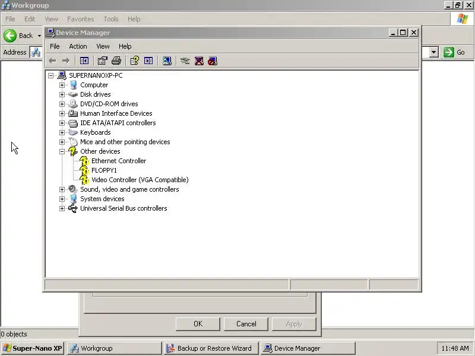Expand Mice and other pointing devices node
This screenshot has width=475, height=356.
click(62, 142)
